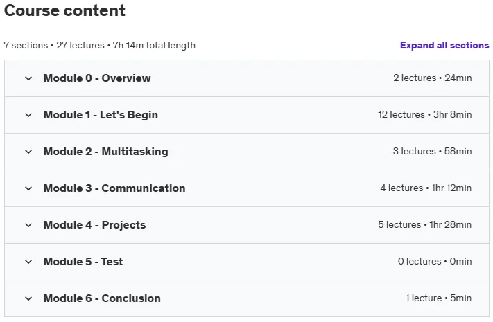This screenshot has width=493, height=322.
Task: Expand the Module 0 - Overview chevron
Action: (x=28, y=78)
